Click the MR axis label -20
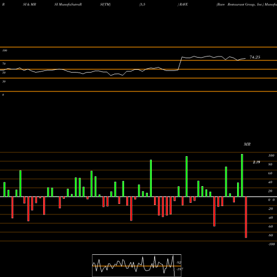 [270, 209]
